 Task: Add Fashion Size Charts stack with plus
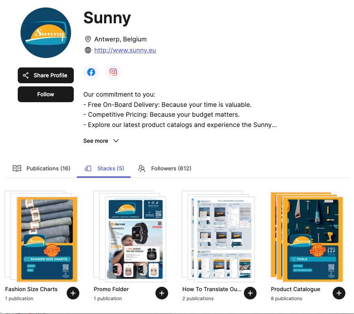[x=73, y=293]
